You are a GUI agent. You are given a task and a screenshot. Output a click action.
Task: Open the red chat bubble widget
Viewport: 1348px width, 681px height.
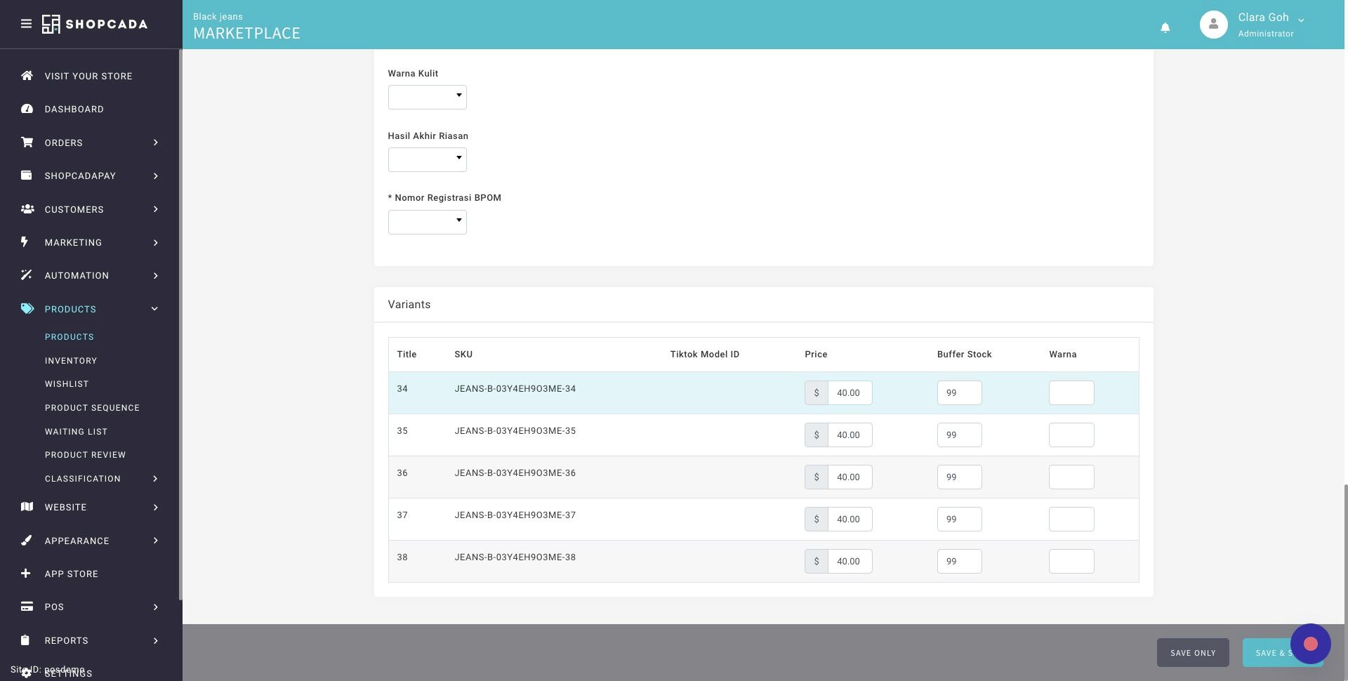point(1310,644)
